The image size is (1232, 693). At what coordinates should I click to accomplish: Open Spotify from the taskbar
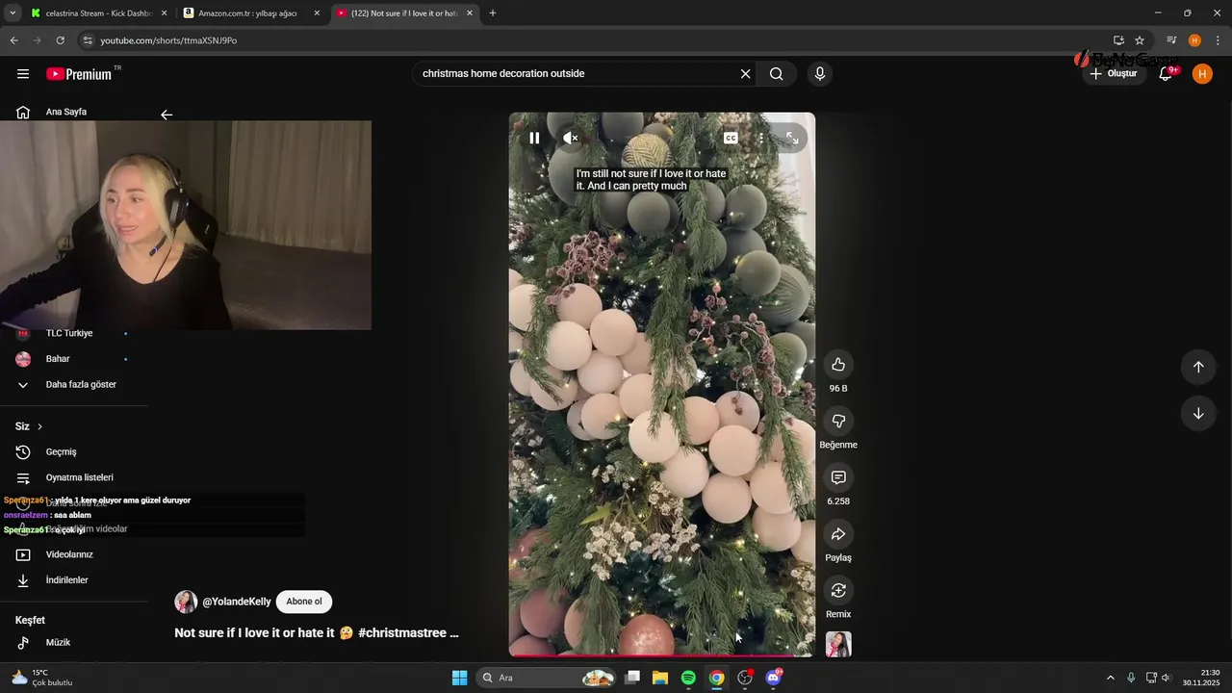click(x=688, y=678)
